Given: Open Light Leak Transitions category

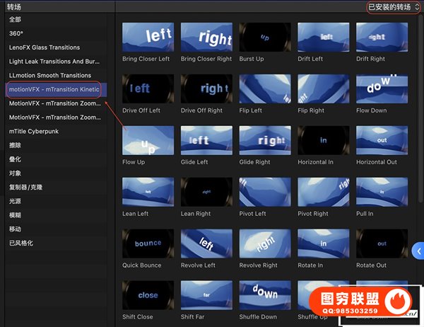Looking at the screenshot, I should pyautogui.click(x=53, y=62).
